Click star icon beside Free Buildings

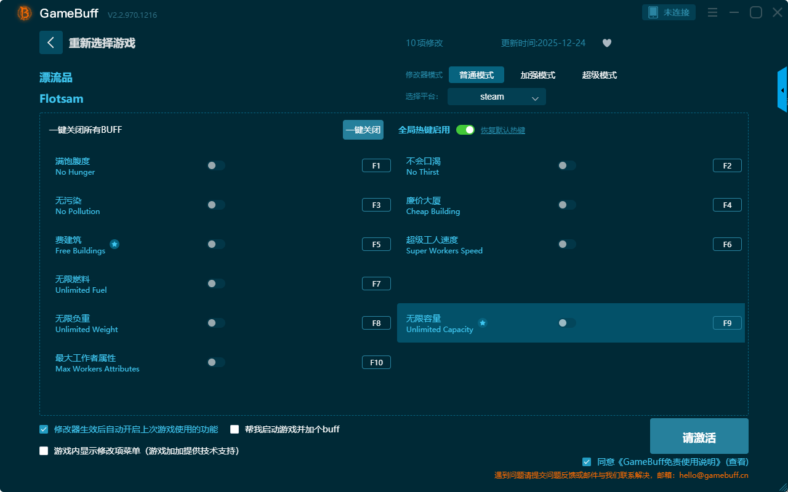115,244
